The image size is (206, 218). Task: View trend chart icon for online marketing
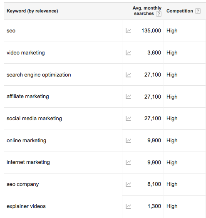pyautogui.click(x=128, y=141)
